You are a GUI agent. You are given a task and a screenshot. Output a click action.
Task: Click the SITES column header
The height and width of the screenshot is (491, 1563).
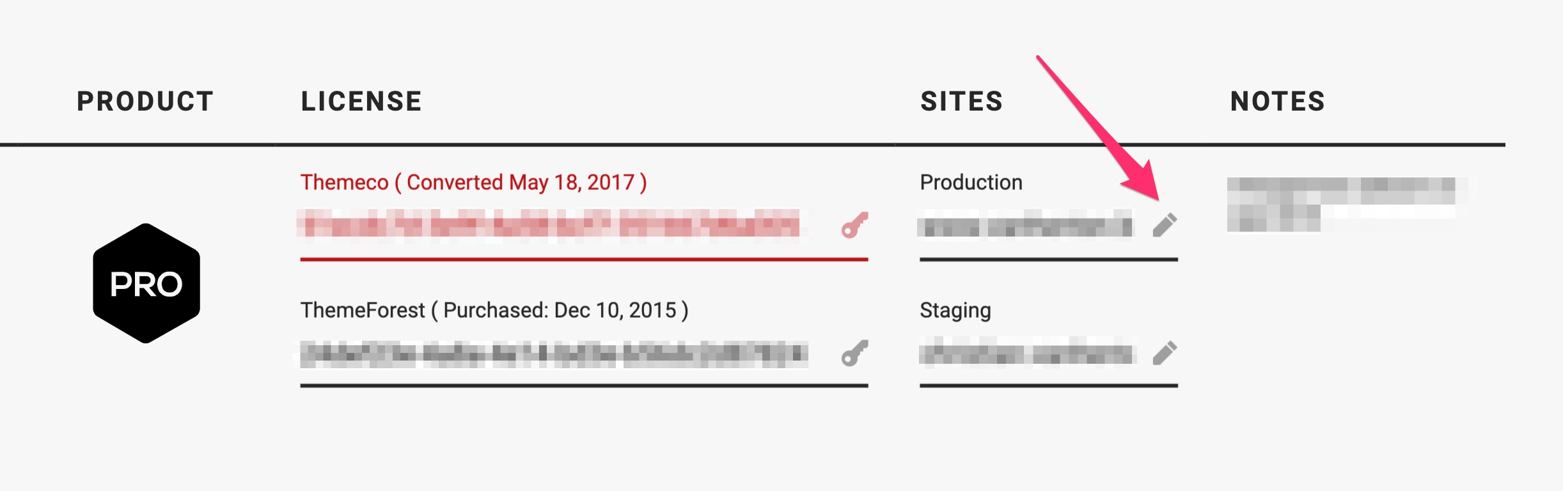pos(962,102)
